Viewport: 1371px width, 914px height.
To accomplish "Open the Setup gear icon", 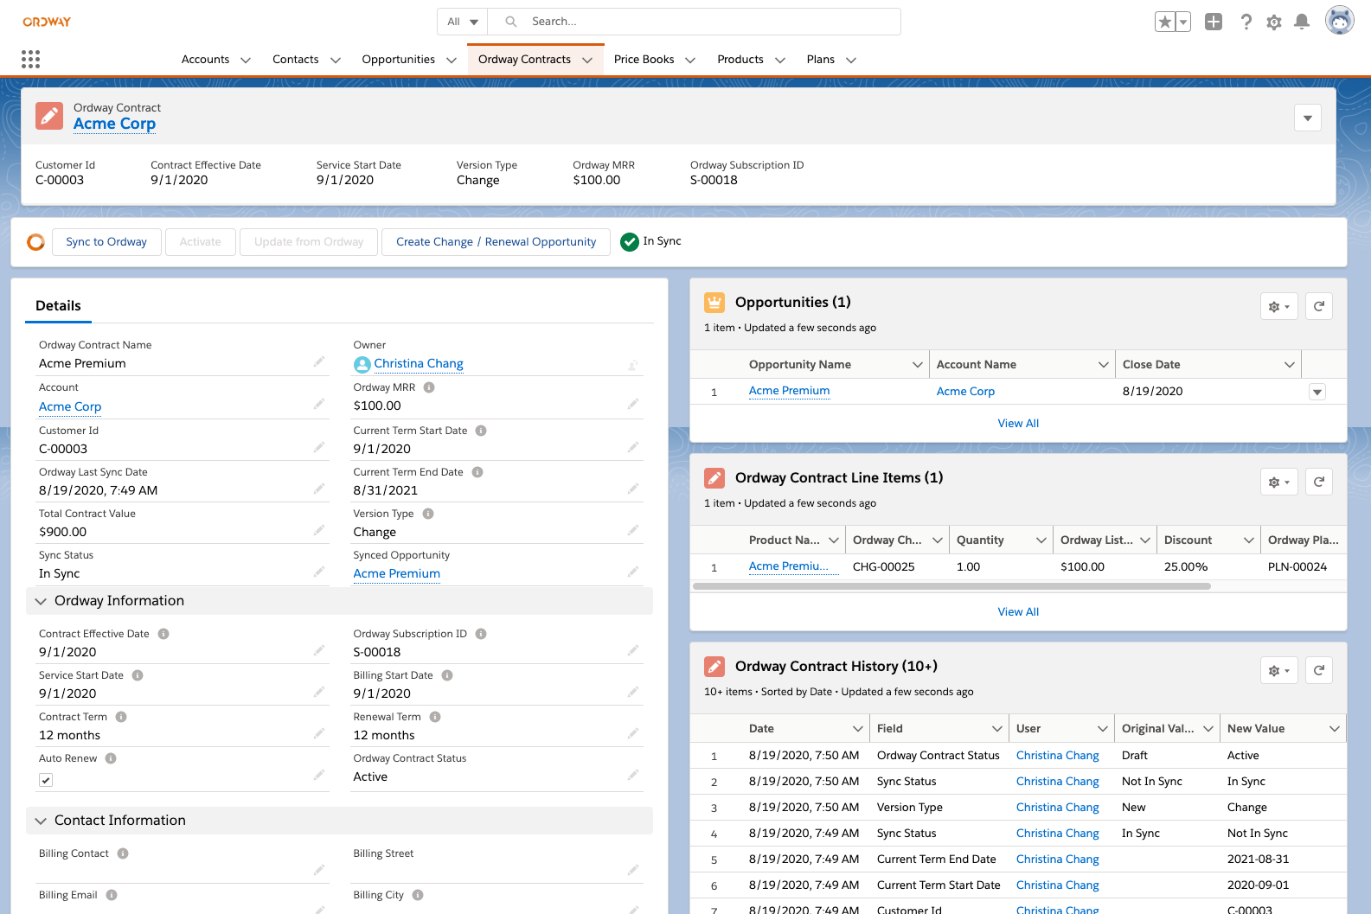I will coord(1273,22).
